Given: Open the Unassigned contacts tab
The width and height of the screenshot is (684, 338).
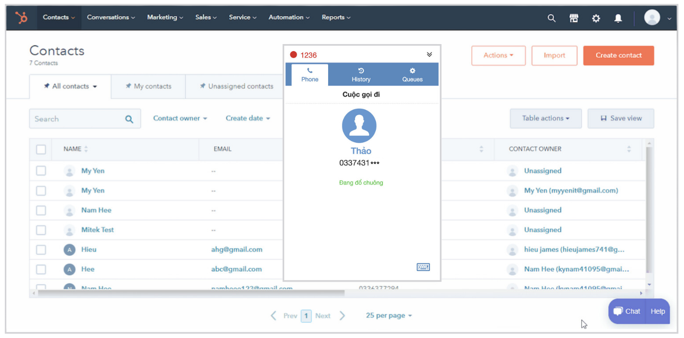Looking at the screenshot, I should pos(236,86).
